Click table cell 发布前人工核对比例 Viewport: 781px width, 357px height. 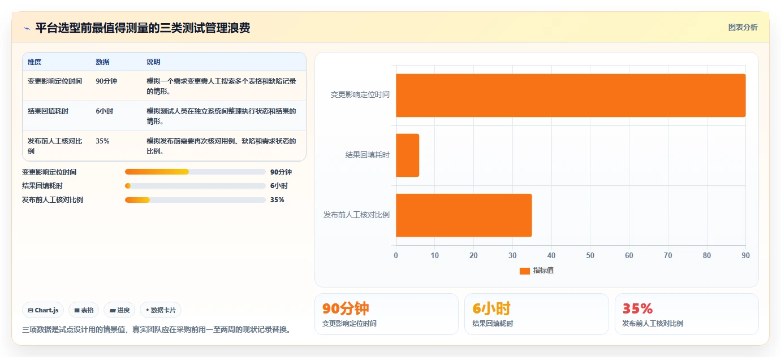[55, 146]
